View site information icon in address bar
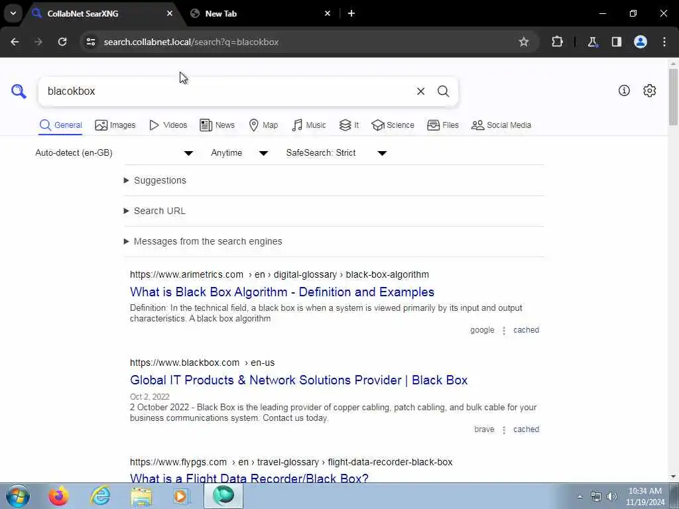The width and height of the screenshot is (679, 509). coord(90,42)
